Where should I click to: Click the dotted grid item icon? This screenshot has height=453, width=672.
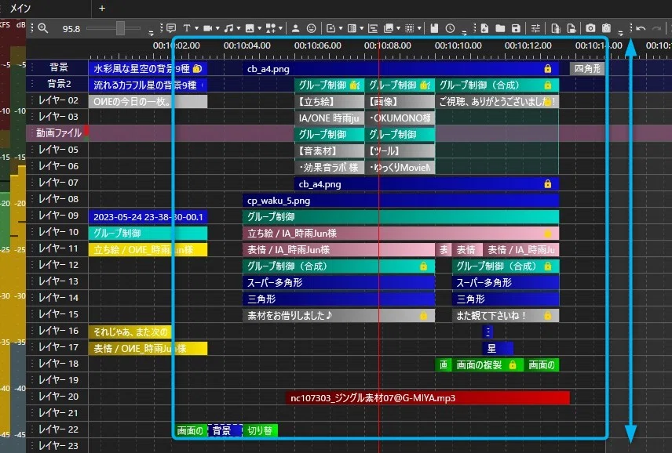pyautogui.click(x=409, y=28)
